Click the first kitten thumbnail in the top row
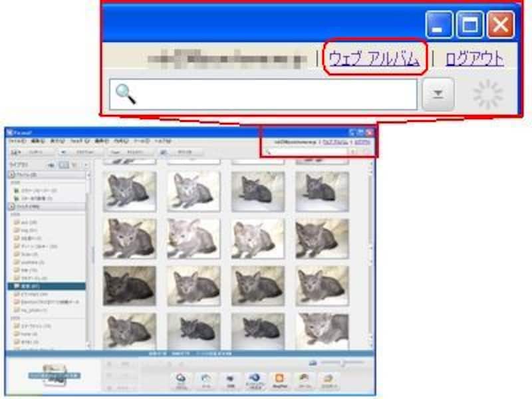532x399 pixels. tap(130, 192)
